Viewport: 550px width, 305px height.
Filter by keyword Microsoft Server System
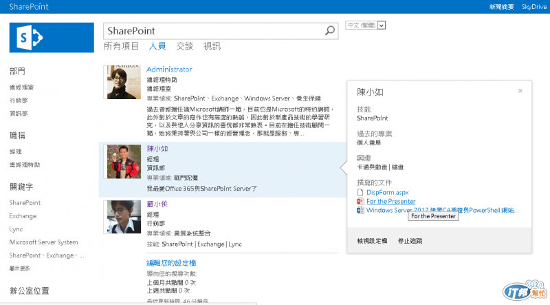pos(43,242)
